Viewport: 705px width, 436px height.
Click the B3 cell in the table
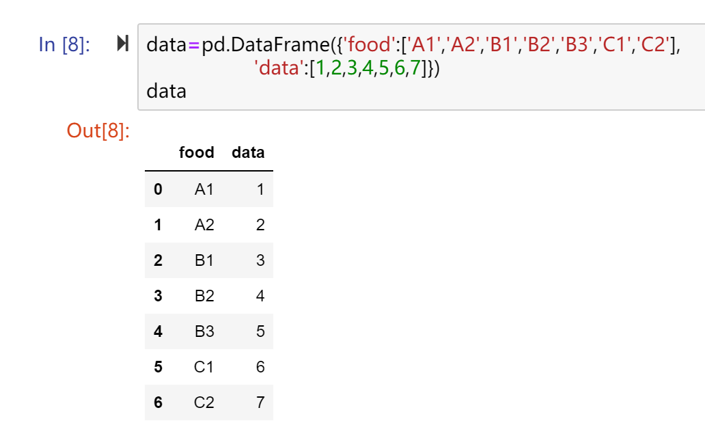pyautogui.click(x=204, y=331)
